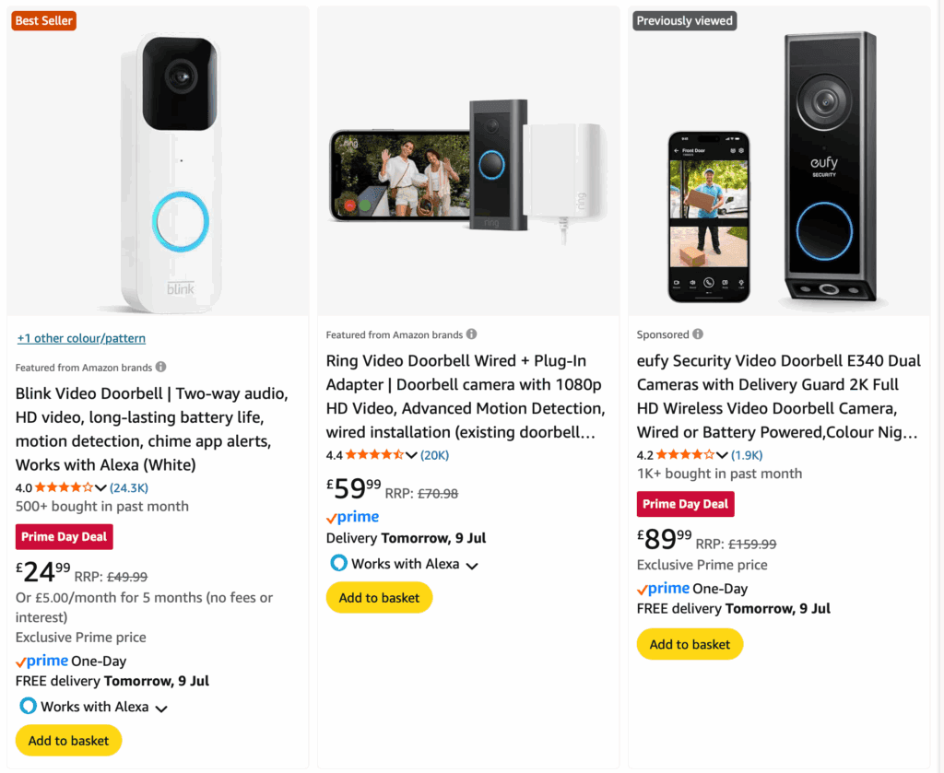The height and width of the screenshot is (773, 944).
Task: Open the 24.3K reviews link for Blink
Action: tap(129, 488)
